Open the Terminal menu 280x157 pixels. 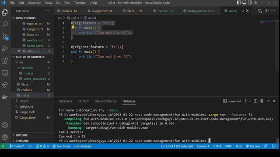(80, 3)
